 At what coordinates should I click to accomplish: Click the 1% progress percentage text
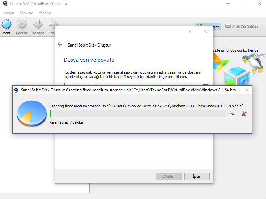[x=232, y=114]
